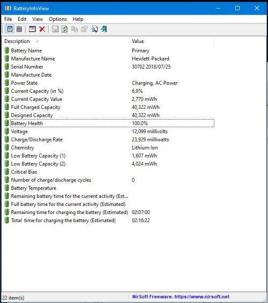Screen dimensions: 268x303
Task: Click the 4,024 mWh value
Action: tap(144, 164)
